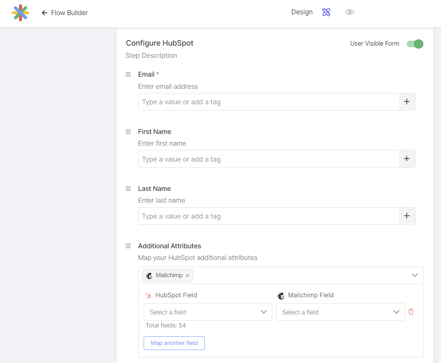
Task: Open the Mailchimp Field dropdown
Action: click(340, 312)
